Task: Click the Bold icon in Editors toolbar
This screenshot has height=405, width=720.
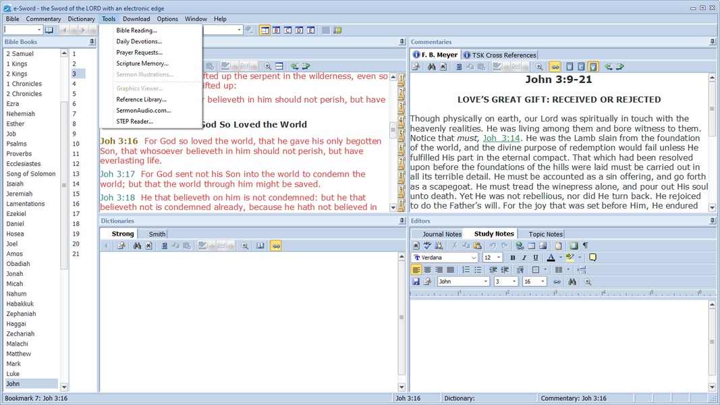Action: (513, 258)
